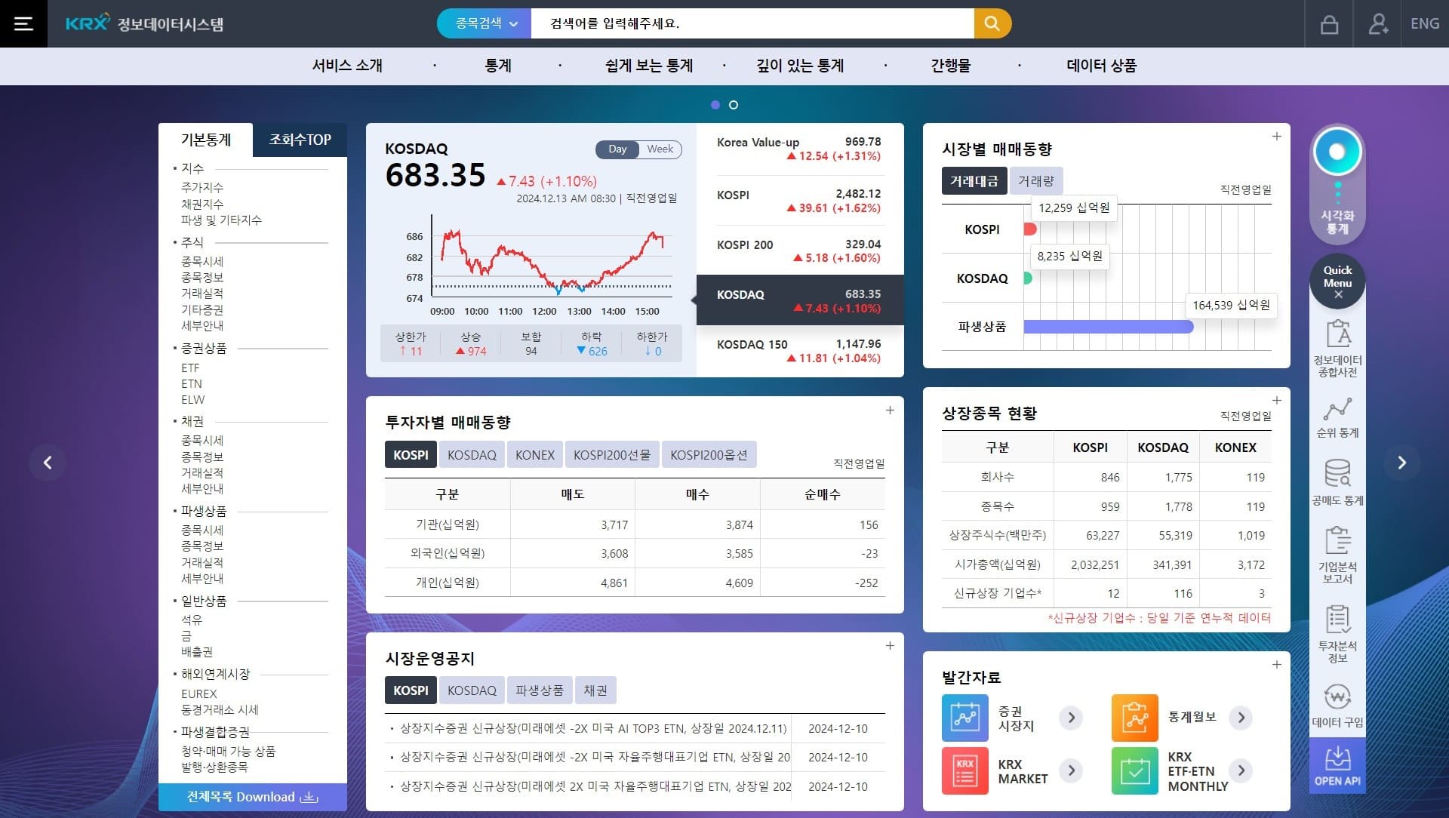Open the 깊이 있는 통계 menu
The width and height of the screenshot is (1449, 818).
800,66
